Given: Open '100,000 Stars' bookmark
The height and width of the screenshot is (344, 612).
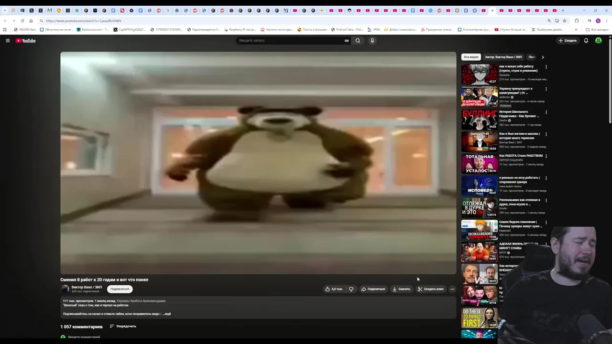Looking at the screenshot, I should pos(25,30).
